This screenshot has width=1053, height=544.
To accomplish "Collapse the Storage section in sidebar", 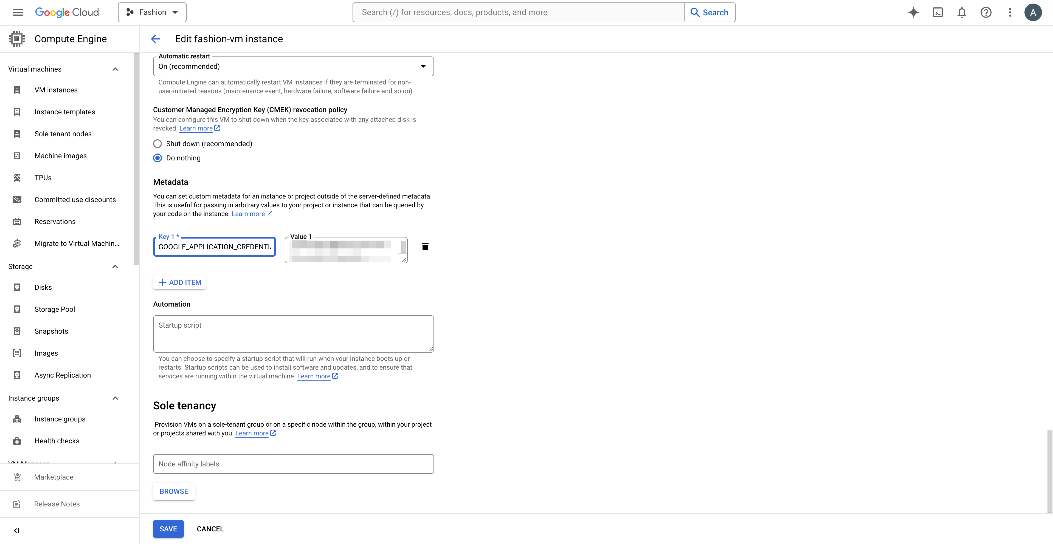I will click(115, 267).
